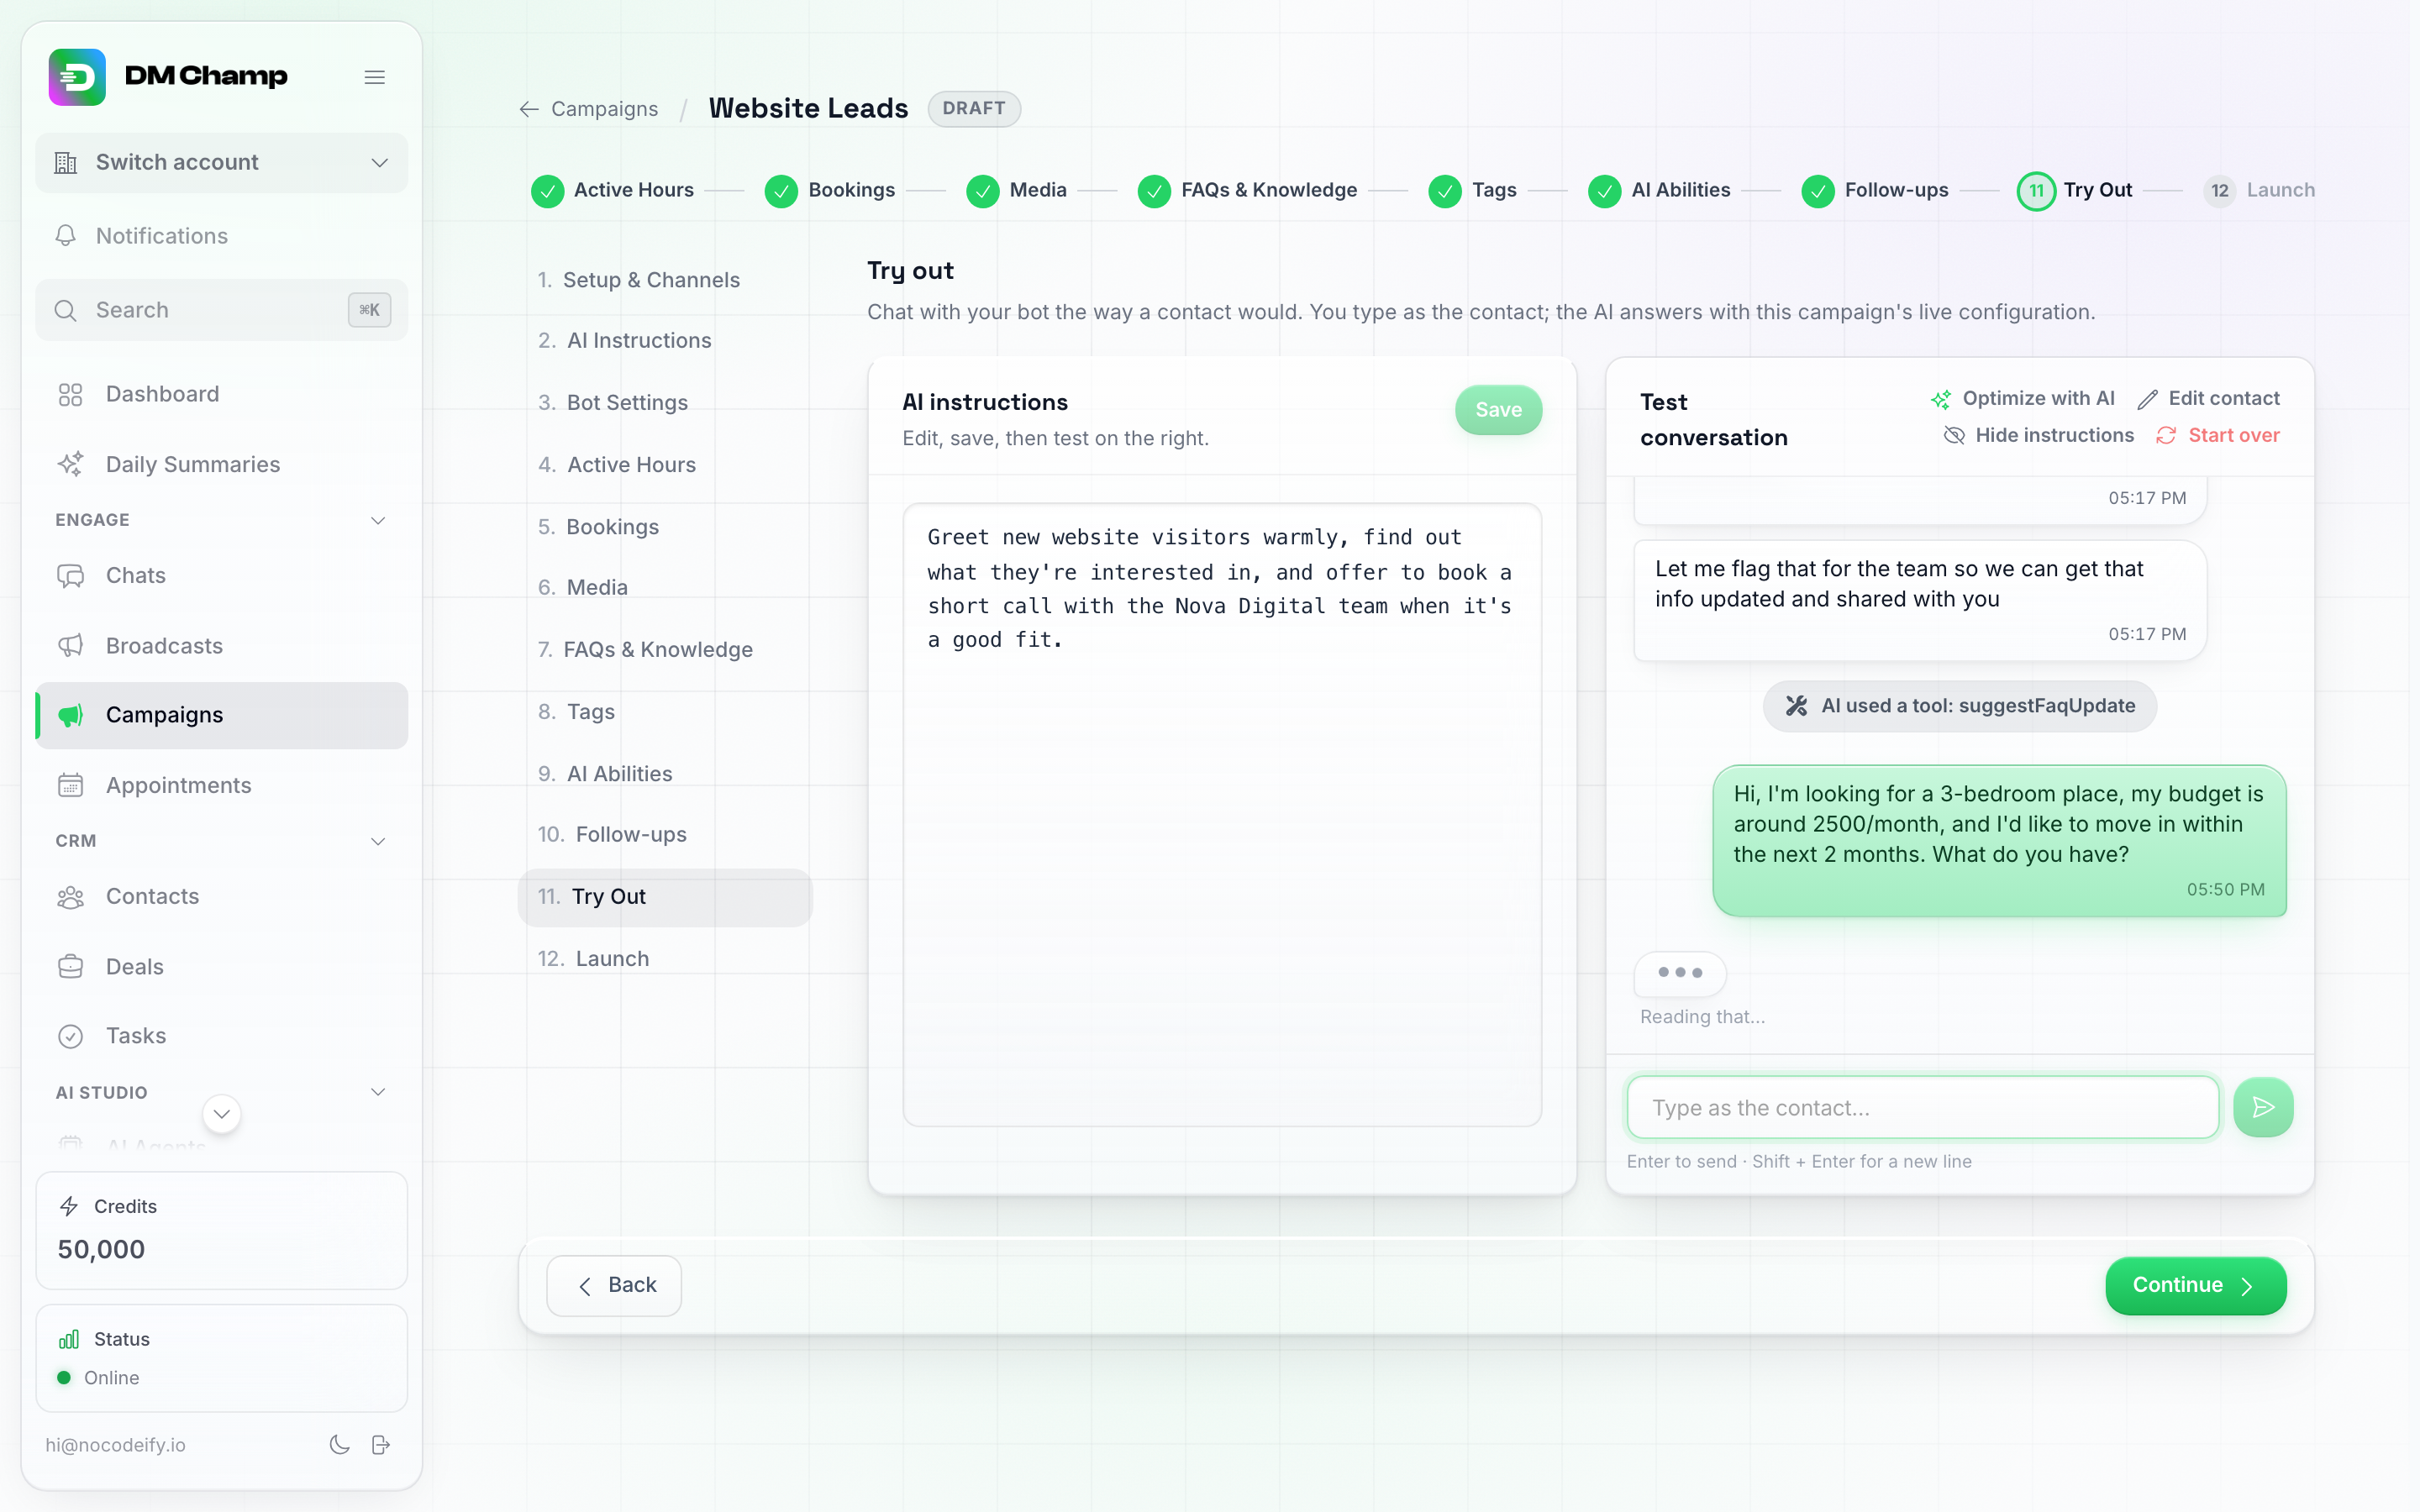
Task: Click the Back button
Action: click(x=614, y=1285)
